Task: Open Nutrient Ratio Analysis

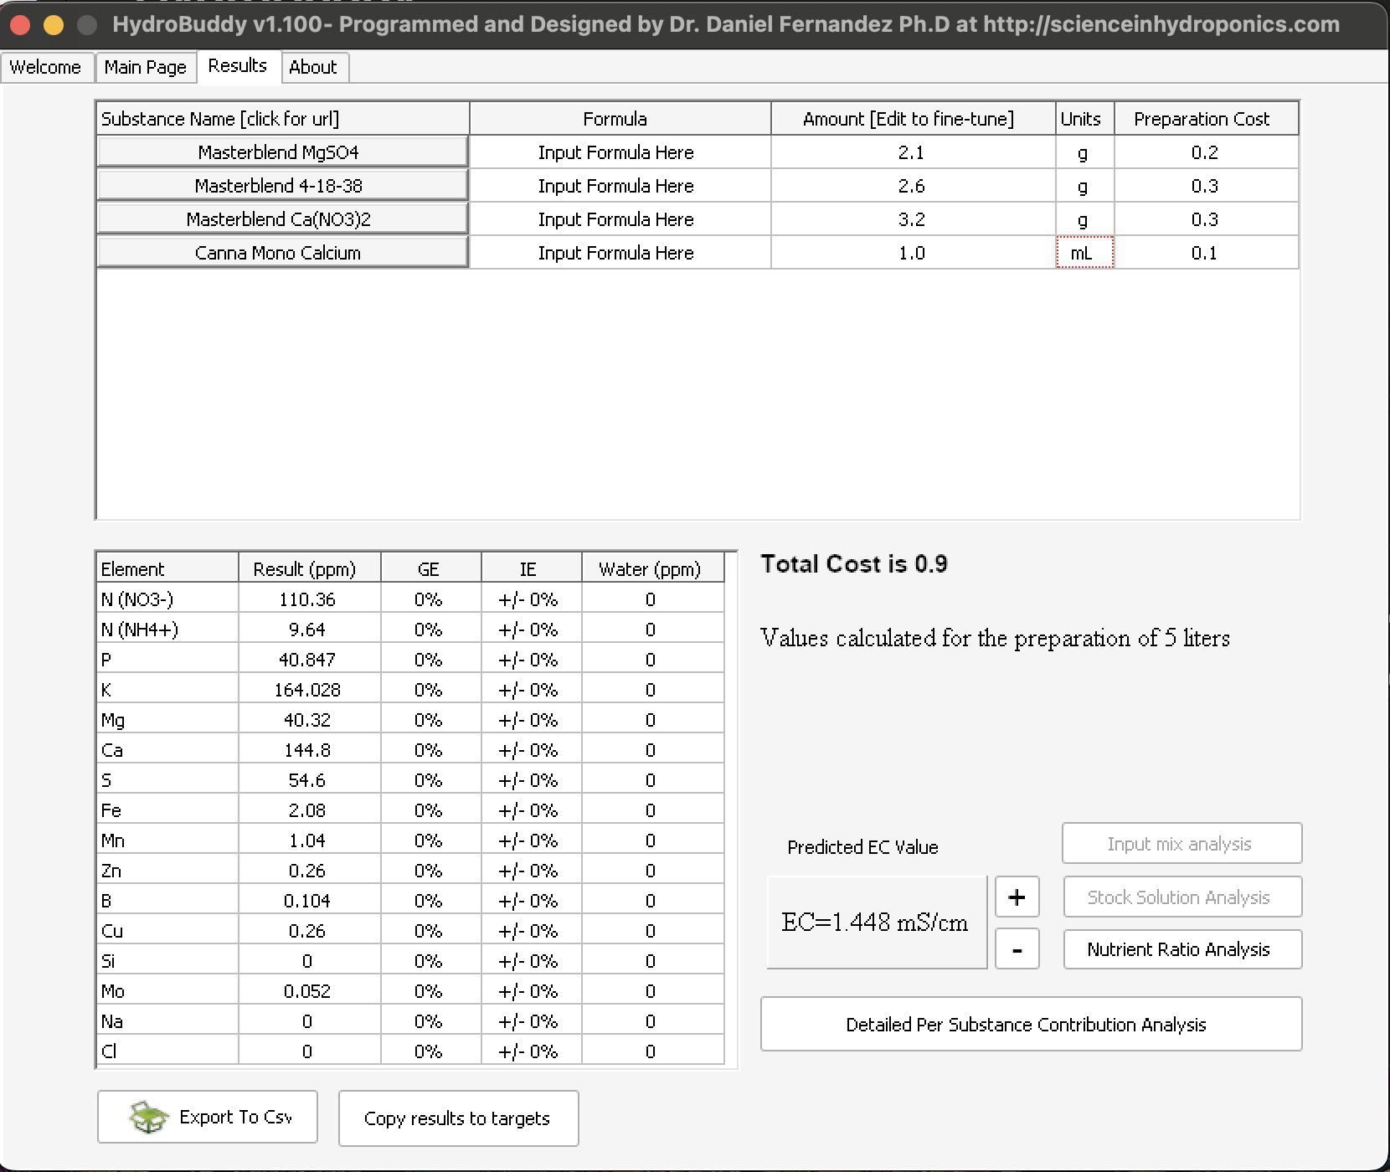Action: point(1182,949)
